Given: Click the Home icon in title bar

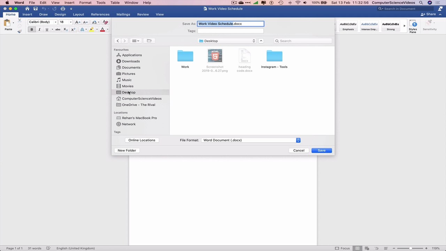Looking at the screenshot, I should tap(27, 8).
